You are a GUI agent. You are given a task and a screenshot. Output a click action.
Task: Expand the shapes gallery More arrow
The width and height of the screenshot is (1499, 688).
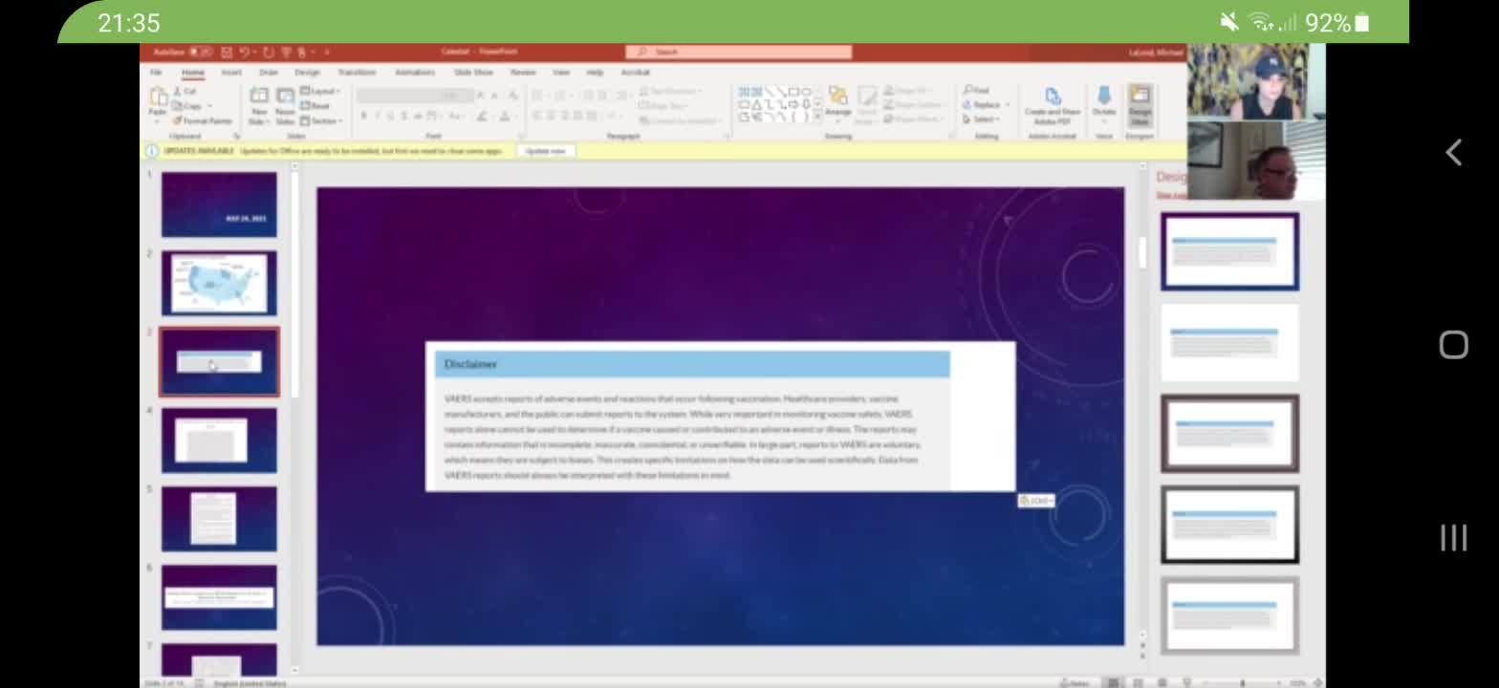817,117
